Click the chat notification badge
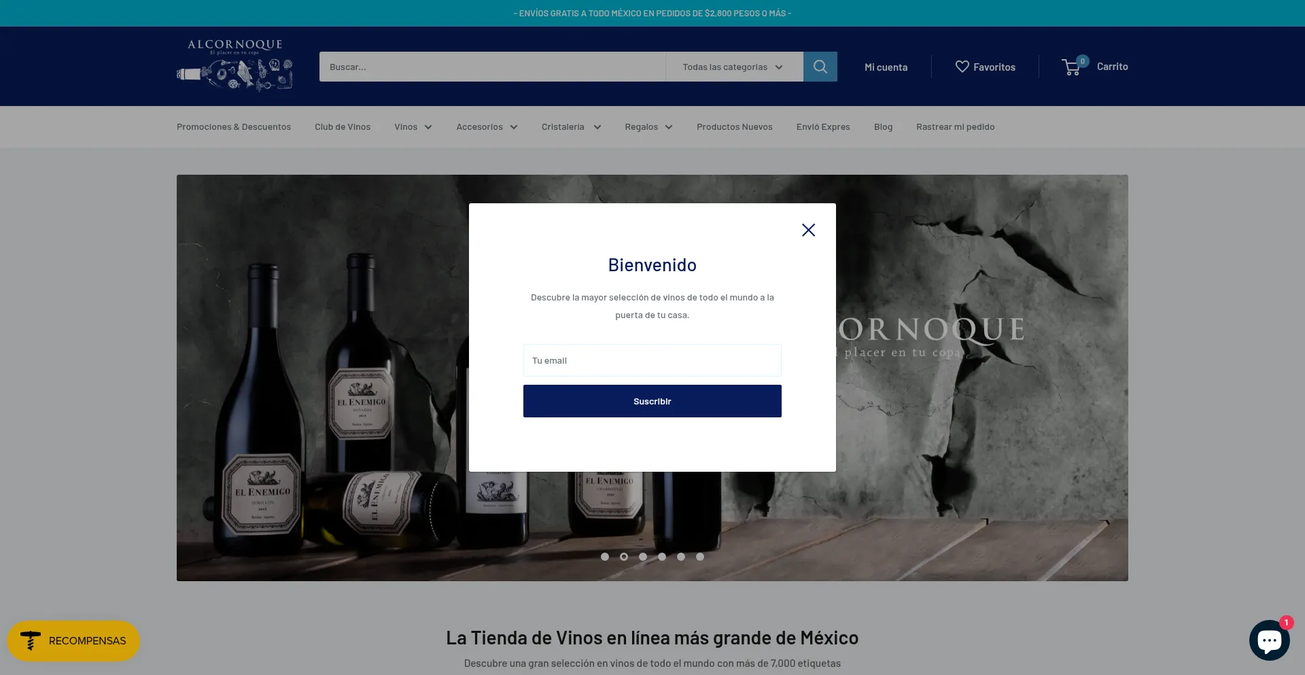 1286,622
